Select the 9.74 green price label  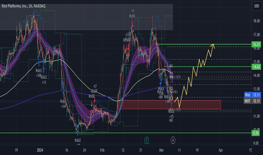pos(256,133)
